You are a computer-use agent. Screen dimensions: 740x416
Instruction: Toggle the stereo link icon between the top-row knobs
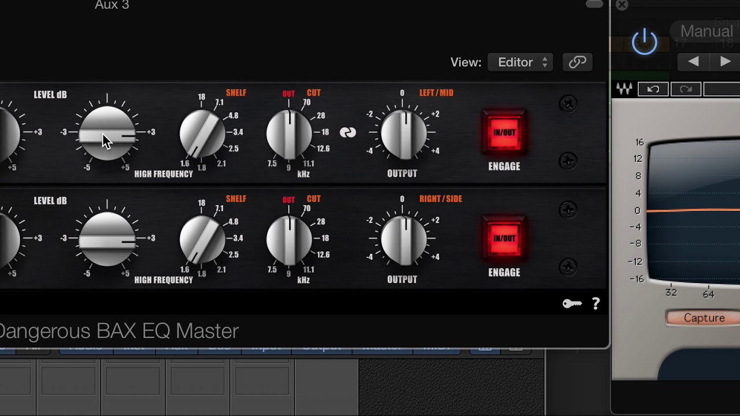click(x=348, y=132)
